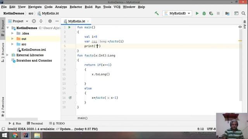Close the MyKotlin.kt editor tab

pos(88,21)
